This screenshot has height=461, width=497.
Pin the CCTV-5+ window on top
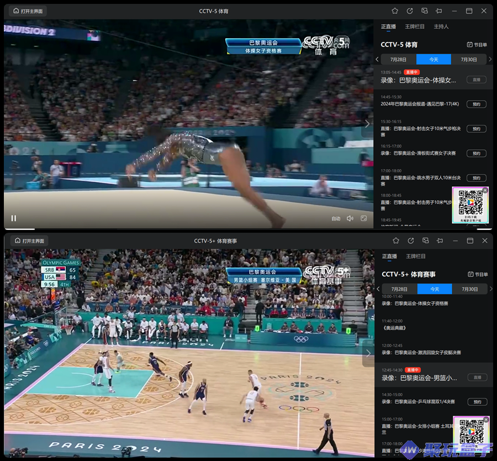coord(440,241)
